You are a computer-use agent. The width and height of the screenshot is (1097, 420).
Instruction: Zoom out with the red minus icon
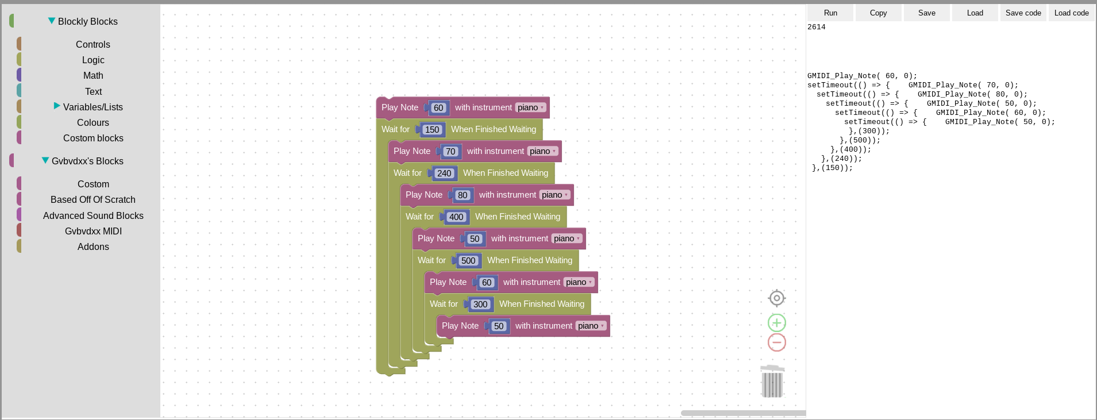[776, 342]
